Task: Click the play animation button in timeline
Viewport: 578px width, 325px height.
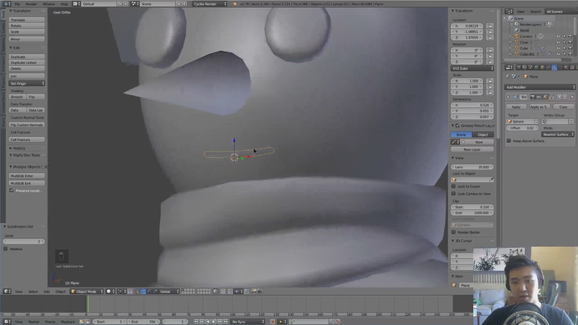Action: coord(214,321)
